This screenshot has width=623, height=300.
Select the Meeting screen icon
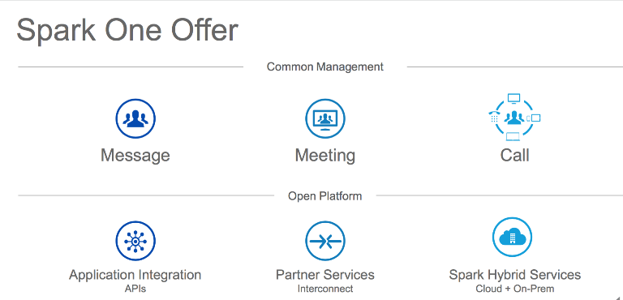tap(325, 118)
